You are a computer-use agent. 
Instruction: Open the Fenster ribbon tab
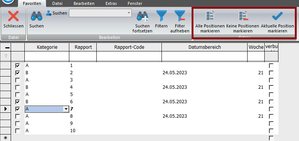(135, 3)
